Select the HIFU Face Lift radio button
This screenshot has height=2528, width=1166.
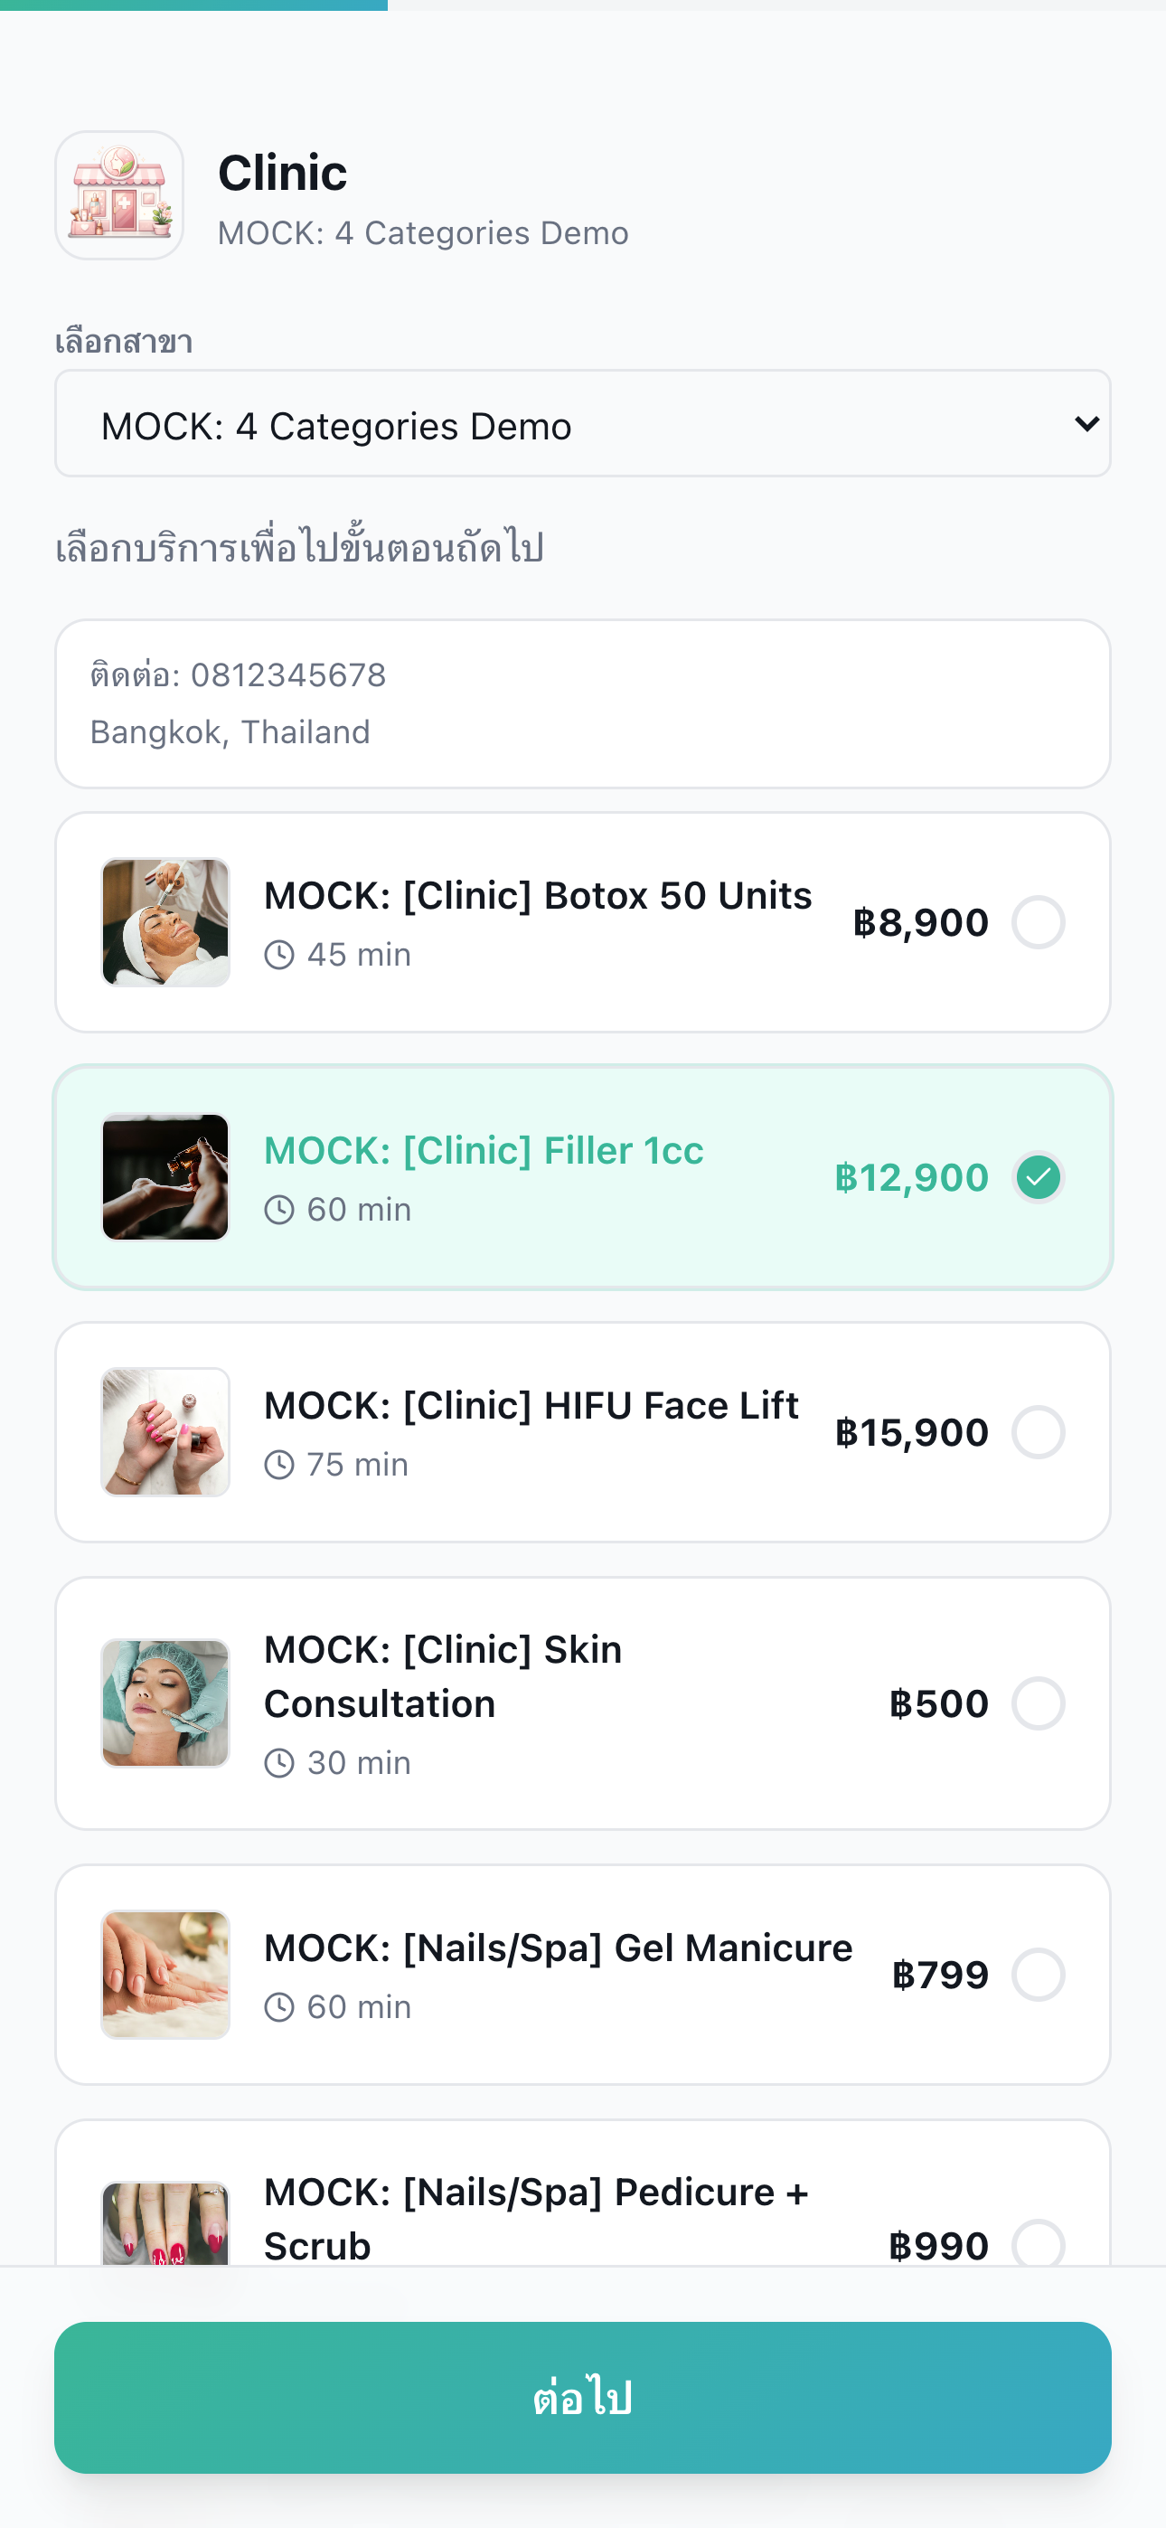[1038, 1433]
